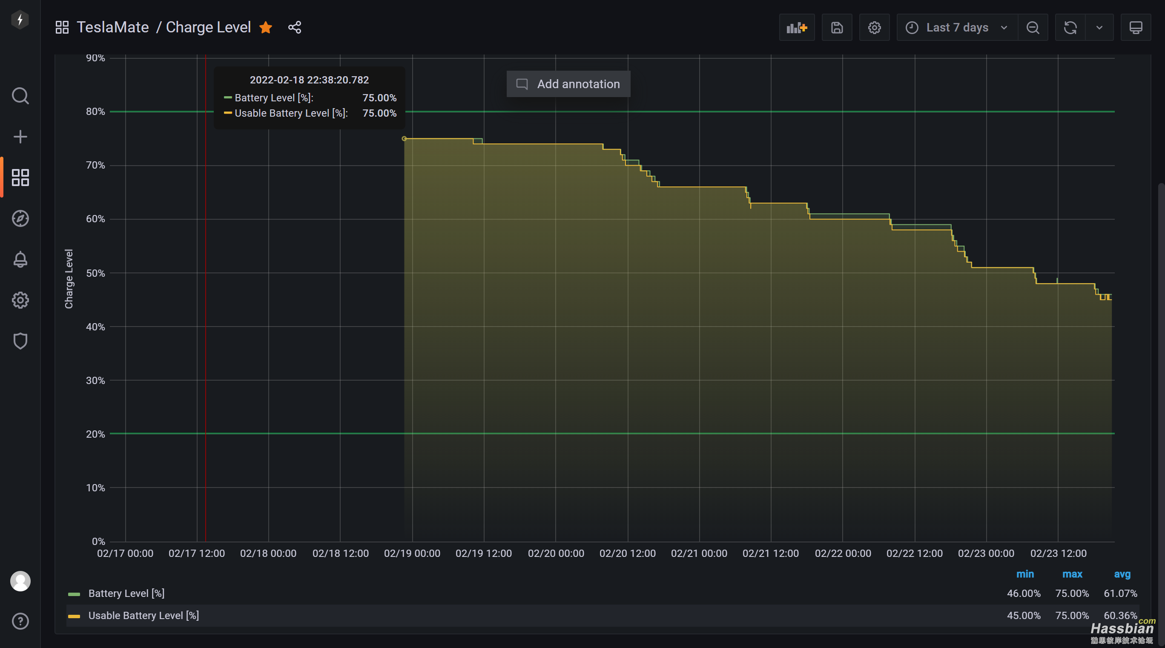The width and height of the screenshot is (1165, 648).
Task: Click the Add annotation button
Action: [x=568, y=83]
